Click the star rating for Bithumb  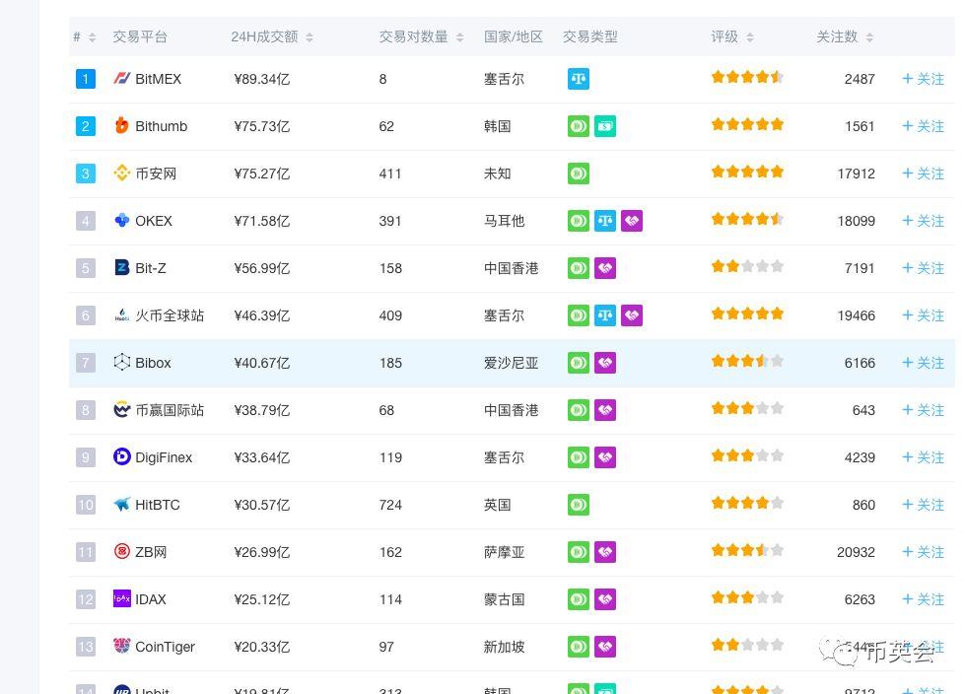(747, 124)
